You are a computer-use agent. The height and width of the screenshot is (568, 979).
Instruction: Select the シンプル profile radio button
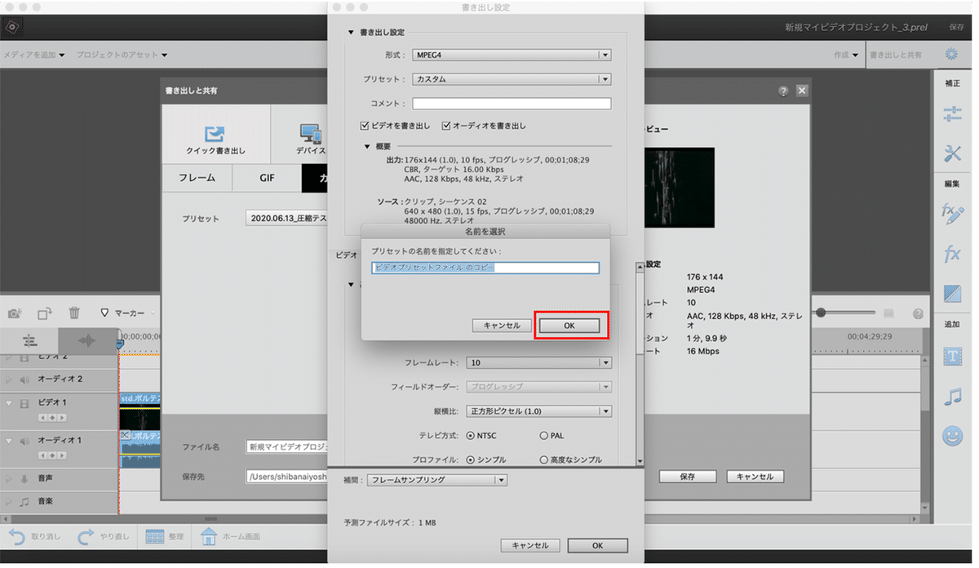[x=470, y=459]
